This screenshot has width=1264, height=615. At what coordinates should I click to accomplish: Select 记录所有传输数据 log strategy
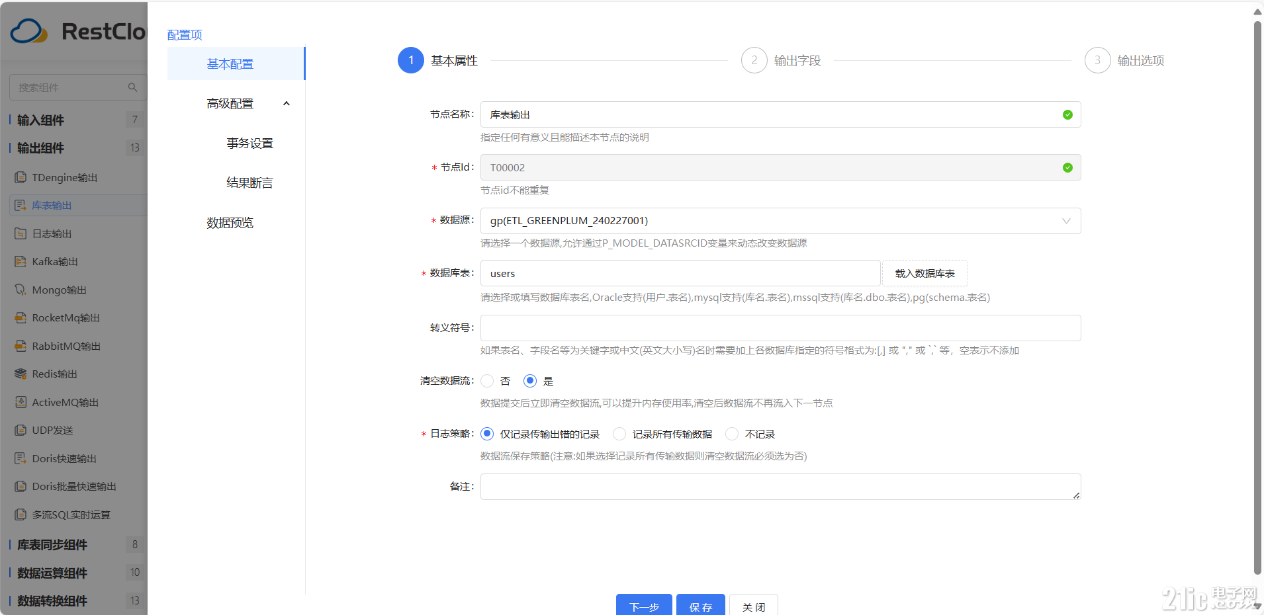pos(619,434)
